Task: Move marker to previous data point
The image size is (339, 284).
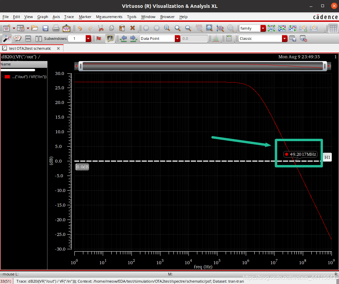Action: tap(124, 39)
